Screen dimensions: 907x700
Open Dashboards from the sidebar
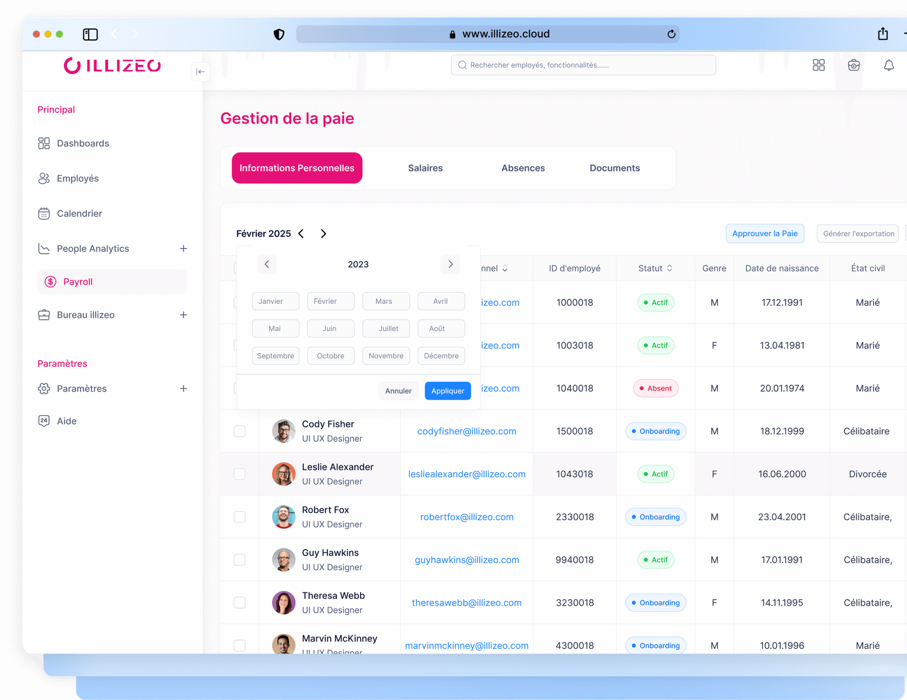point(83,143)
